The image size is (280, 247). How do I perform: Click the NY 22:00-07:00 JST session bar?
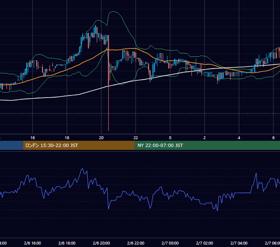[x=207, y=145]
